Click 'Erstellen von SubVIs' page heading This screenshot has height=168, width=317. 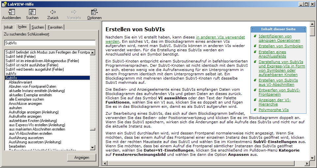(x=135, y=30)
